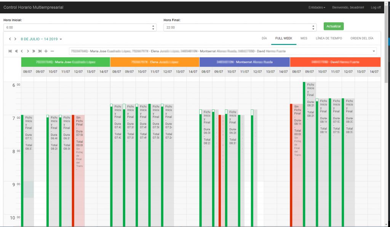390x227 pixels.
Task: Select the FULL WEEK view tab
Action: [284, 38]
